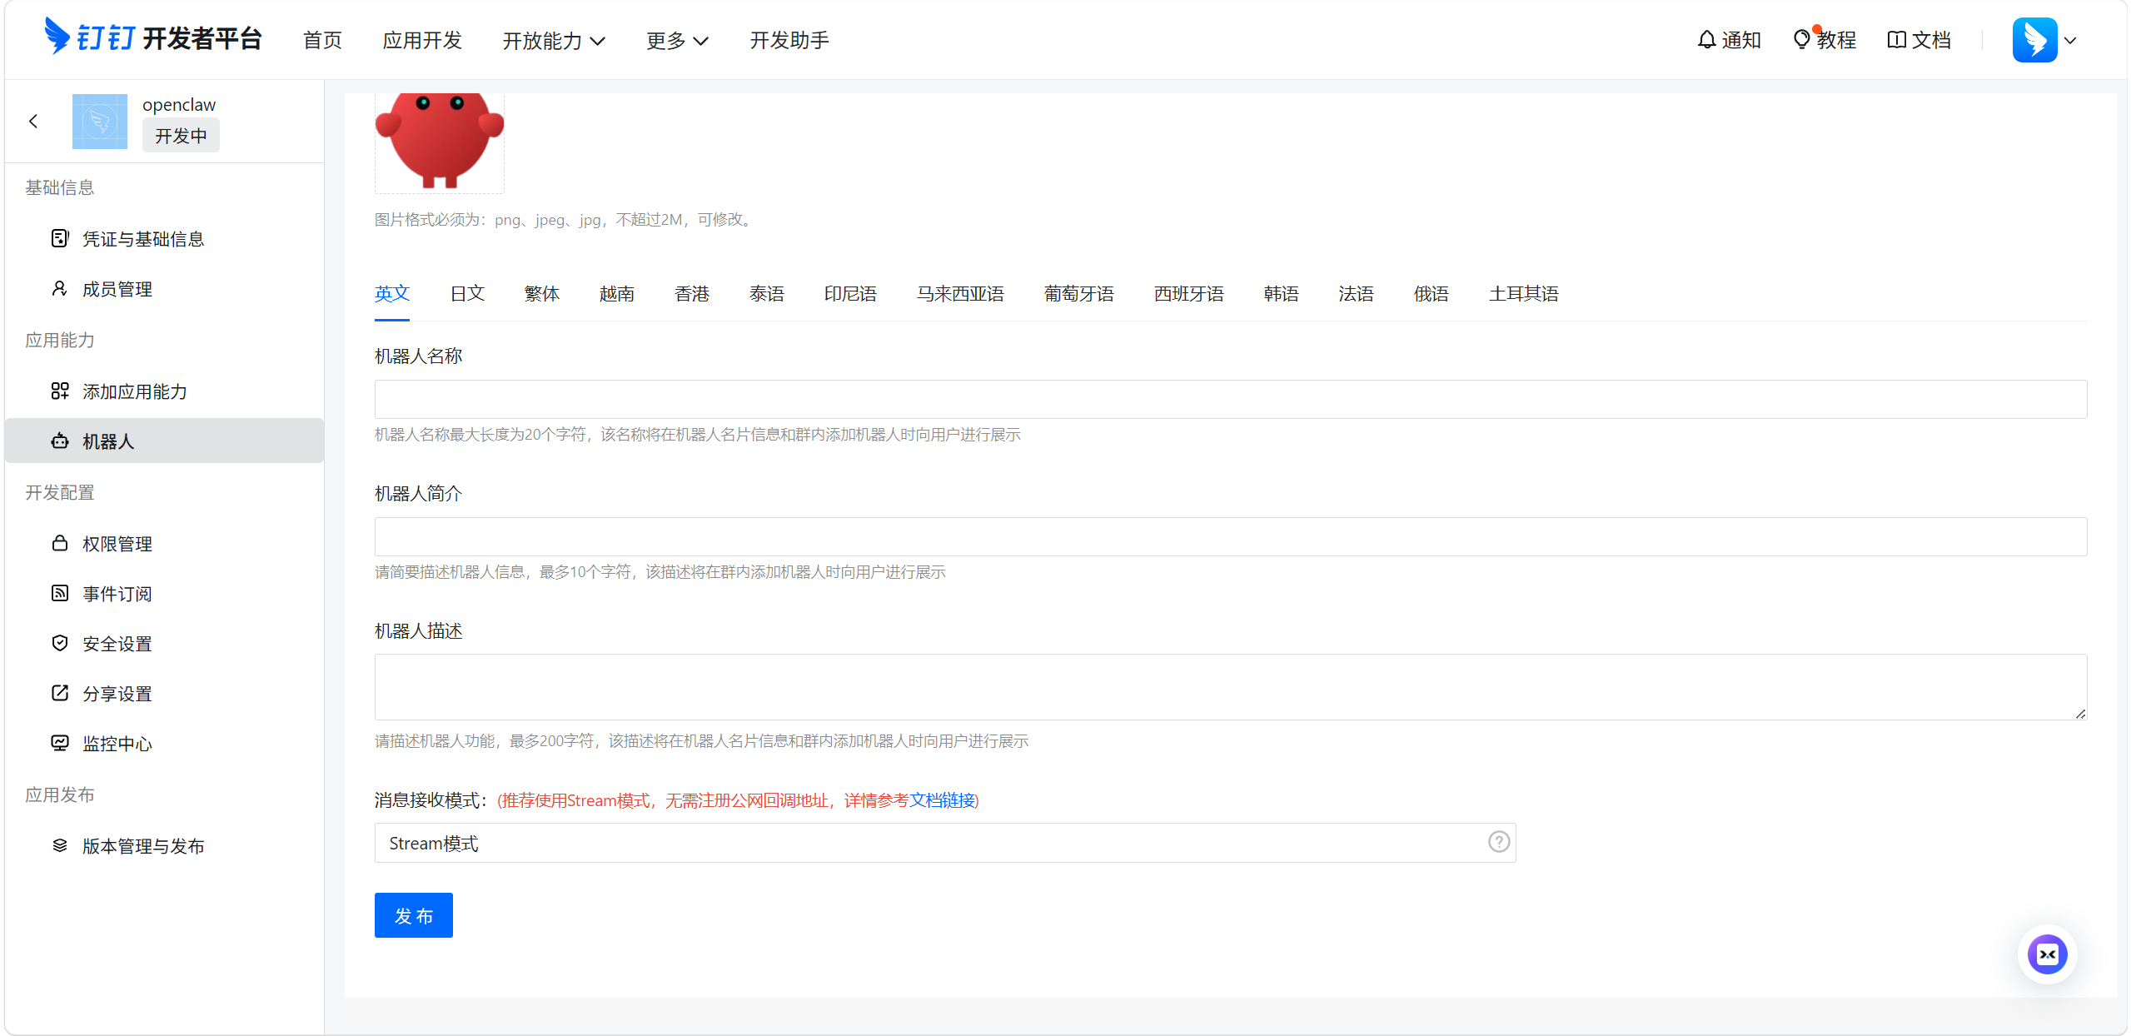This screenshot has height=1036, width=2131.
Task: Switch to the 土耳其语 language tab
Action: tap(1522, 294)
